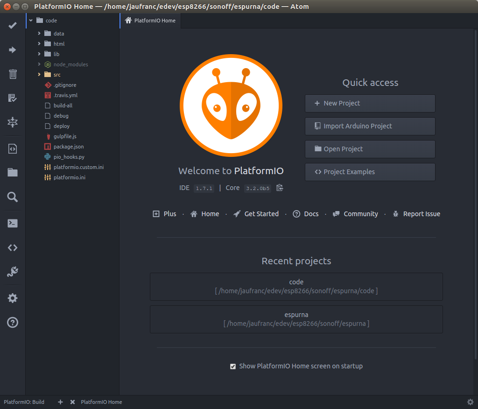Open the Get Started link

pyautogui.click(x=256, y=214)
